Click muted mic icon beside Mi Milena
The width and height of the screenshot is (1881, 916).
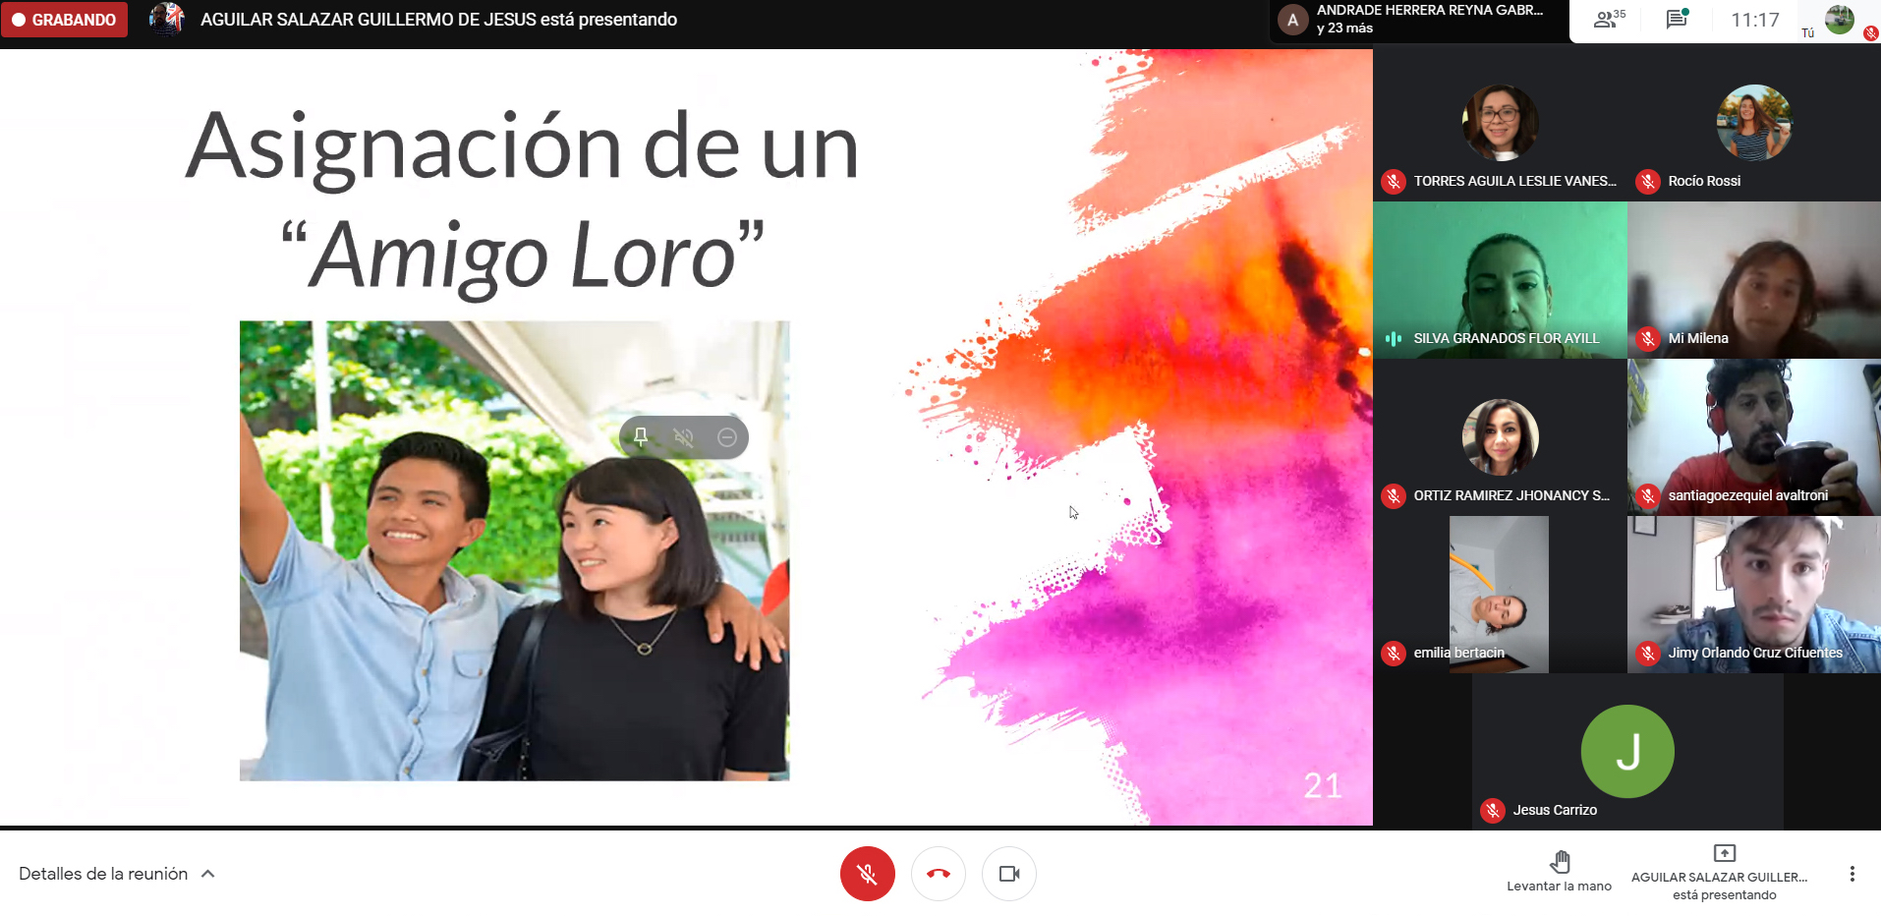click(1648, 338)
